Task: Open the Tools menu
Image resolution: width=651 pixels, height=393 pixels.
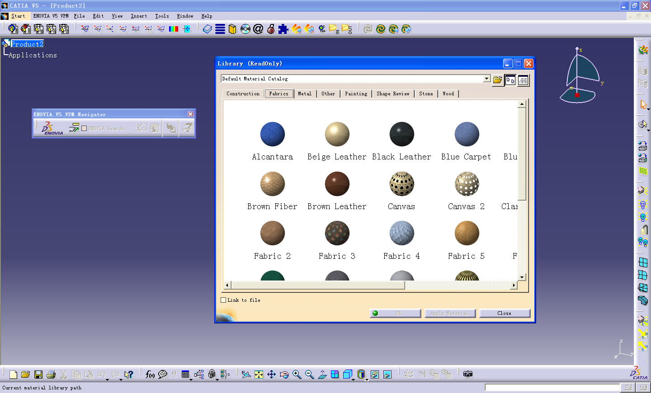Action: (162, 16)
